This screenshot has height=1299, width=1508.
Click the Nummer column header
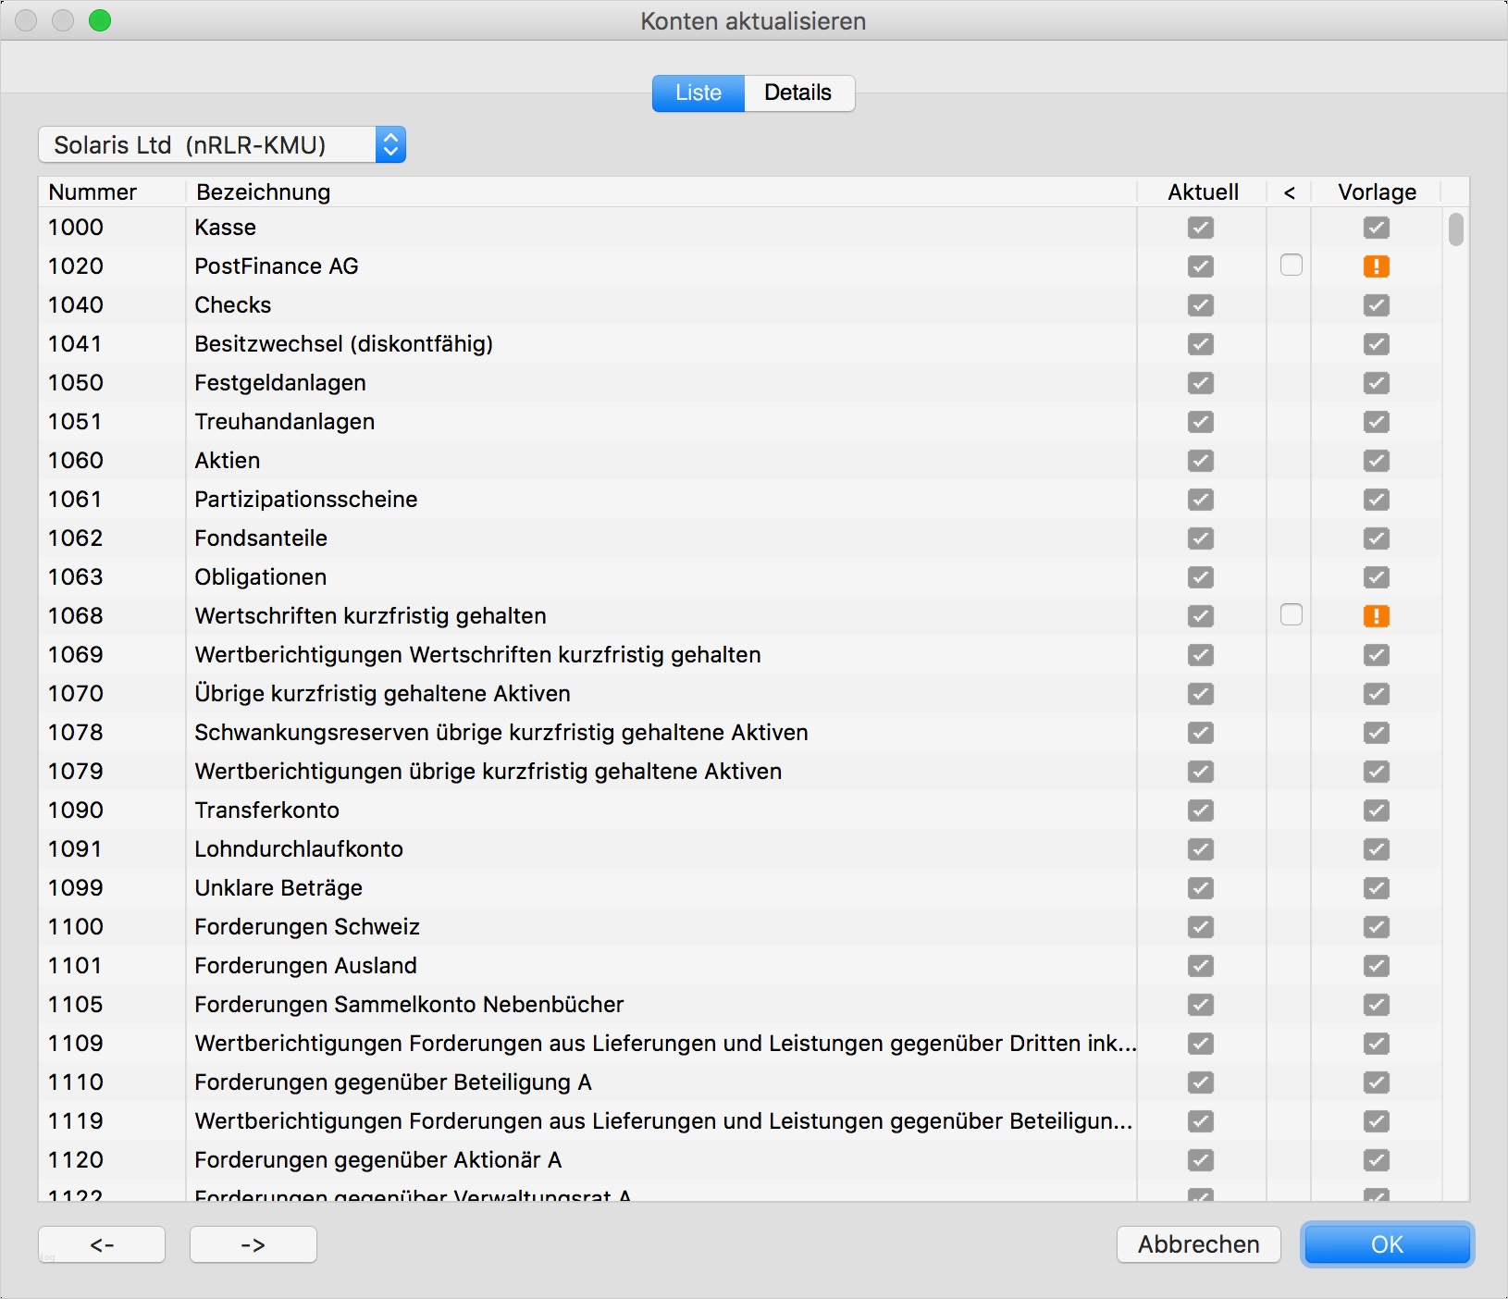(93, 192)
